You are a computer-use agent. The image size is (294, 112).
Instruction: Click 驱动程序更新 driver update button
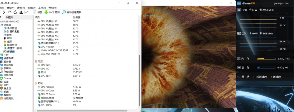[x=72, y=12]
